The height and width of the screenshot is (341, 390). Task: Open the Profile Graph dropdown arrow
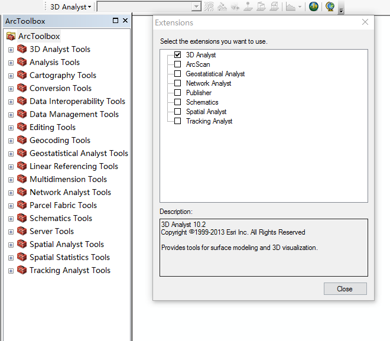coord(300,7)
